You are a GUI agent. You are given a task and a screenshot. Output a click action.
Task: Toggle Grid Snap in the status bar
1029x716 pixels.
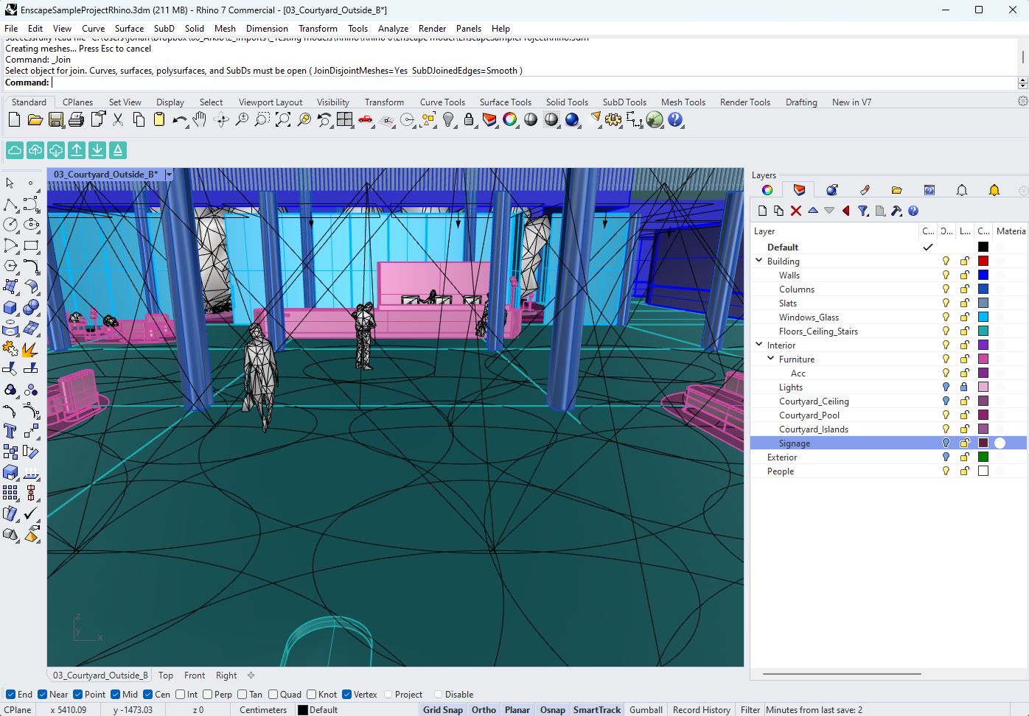pyautogui.click(x=443, y=709)
